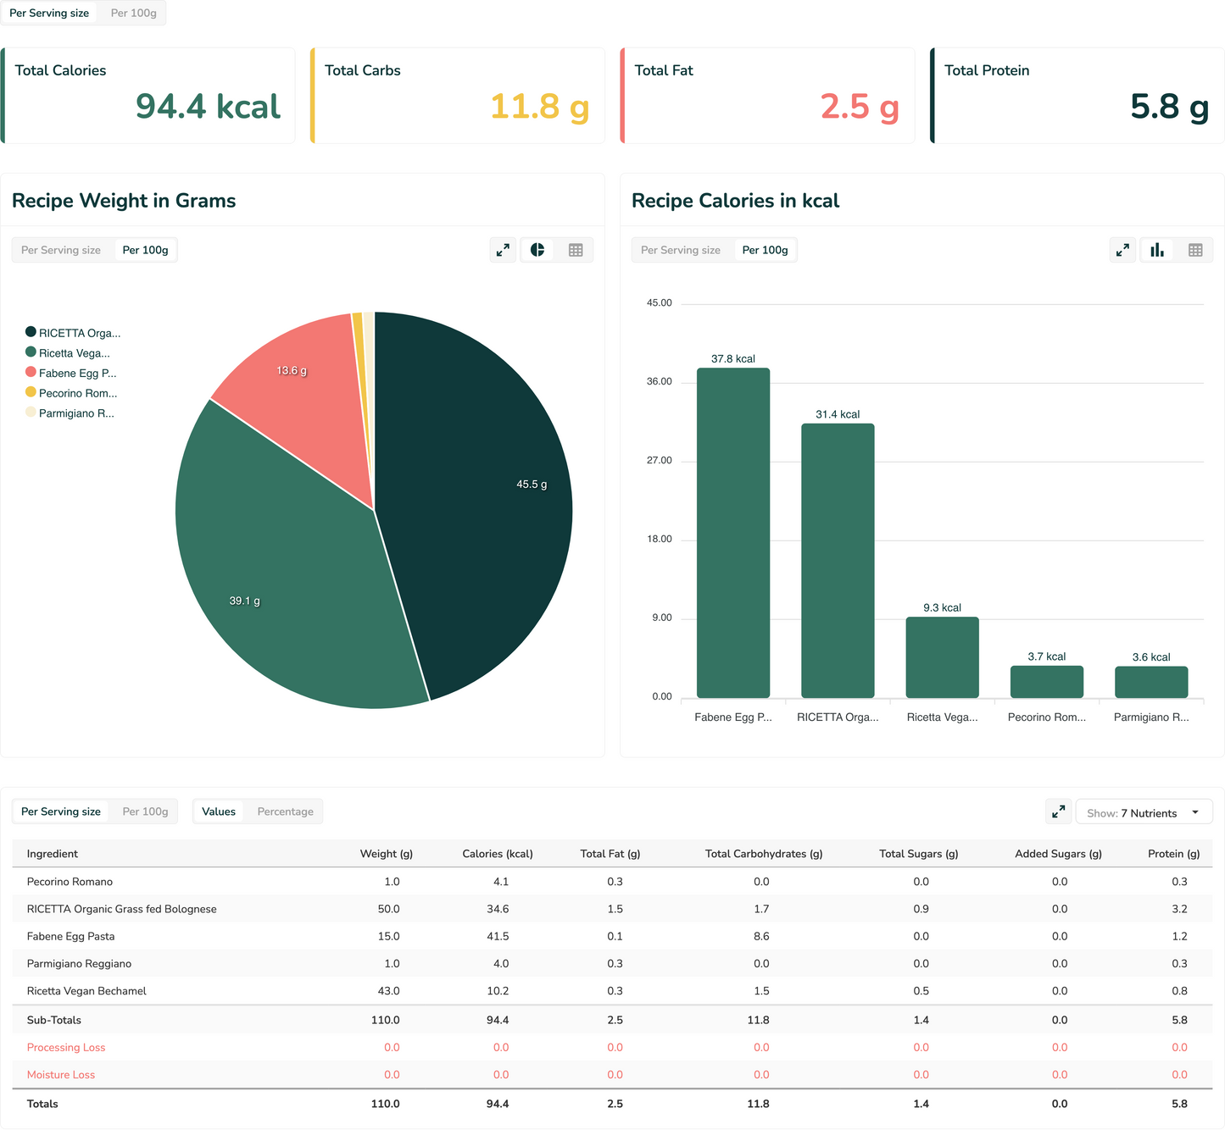Click the Total Carbs card
The image size is (1225, 1130).
(458, 96)
